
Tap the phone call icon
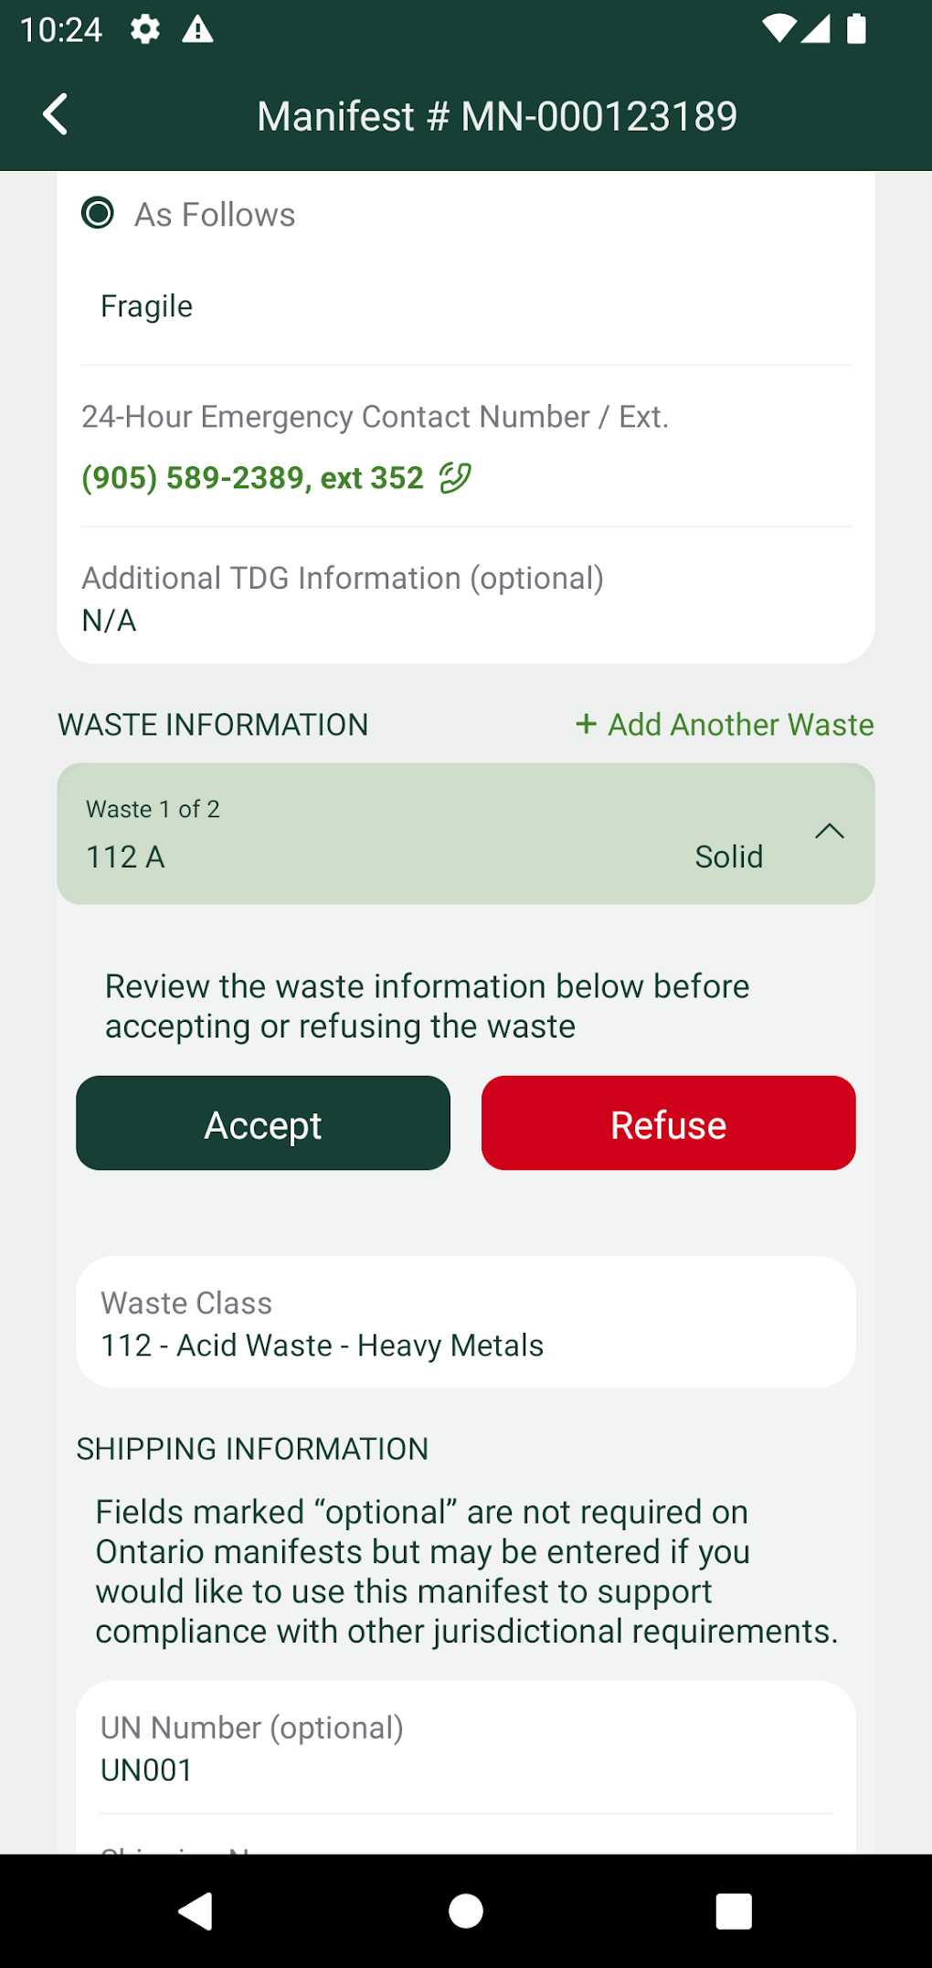pyautogui.click(x=455, y=477)
